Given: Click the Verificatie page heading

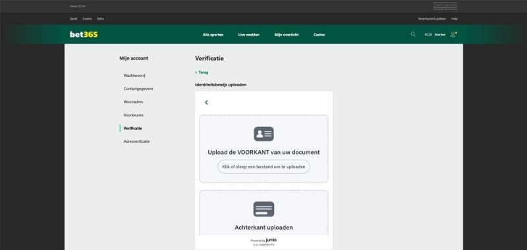Looking at the screenshot, I should pyautogui.click(x=209, y=59).
